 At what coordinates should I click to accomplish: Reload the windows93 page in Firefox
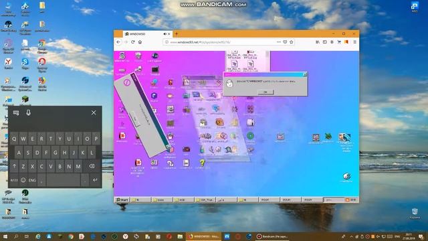coord(132,42)
